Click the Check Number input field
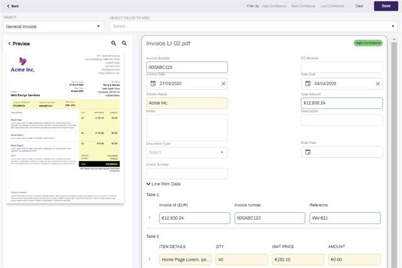402x268 pixels. [187, 173]
